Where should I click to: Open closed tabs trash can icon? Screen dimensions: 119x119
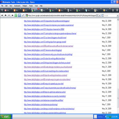[x=117, y=10]
